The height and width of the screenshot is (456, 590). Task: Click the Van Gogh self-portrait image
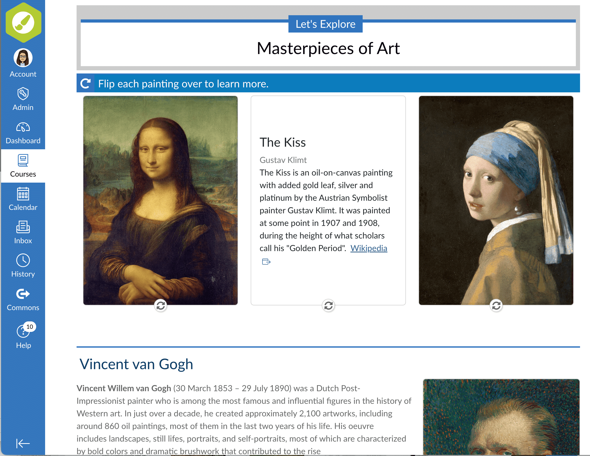[x=501, y=418]
